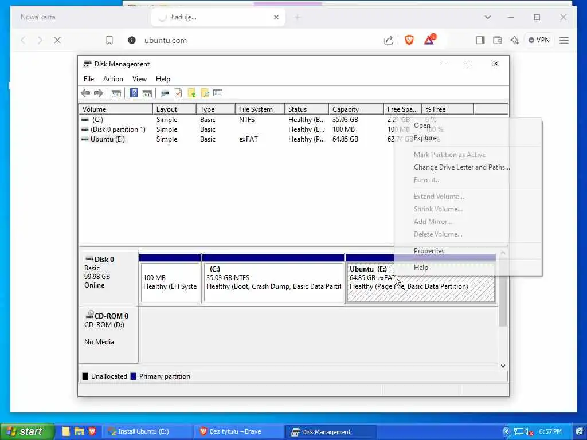Click the network tray icon

[519, 432]
